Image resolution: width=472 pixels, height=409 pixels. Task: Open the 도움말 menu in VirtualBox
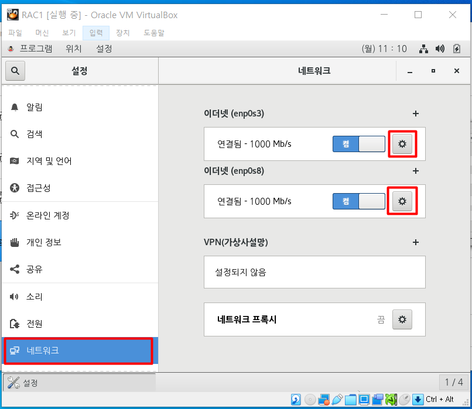(154, 33)
